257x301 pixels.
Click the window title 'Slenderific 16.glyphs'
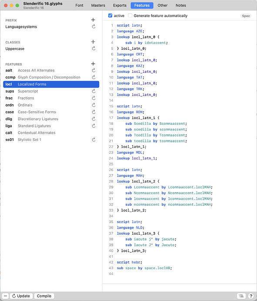[x=43, y=3]
